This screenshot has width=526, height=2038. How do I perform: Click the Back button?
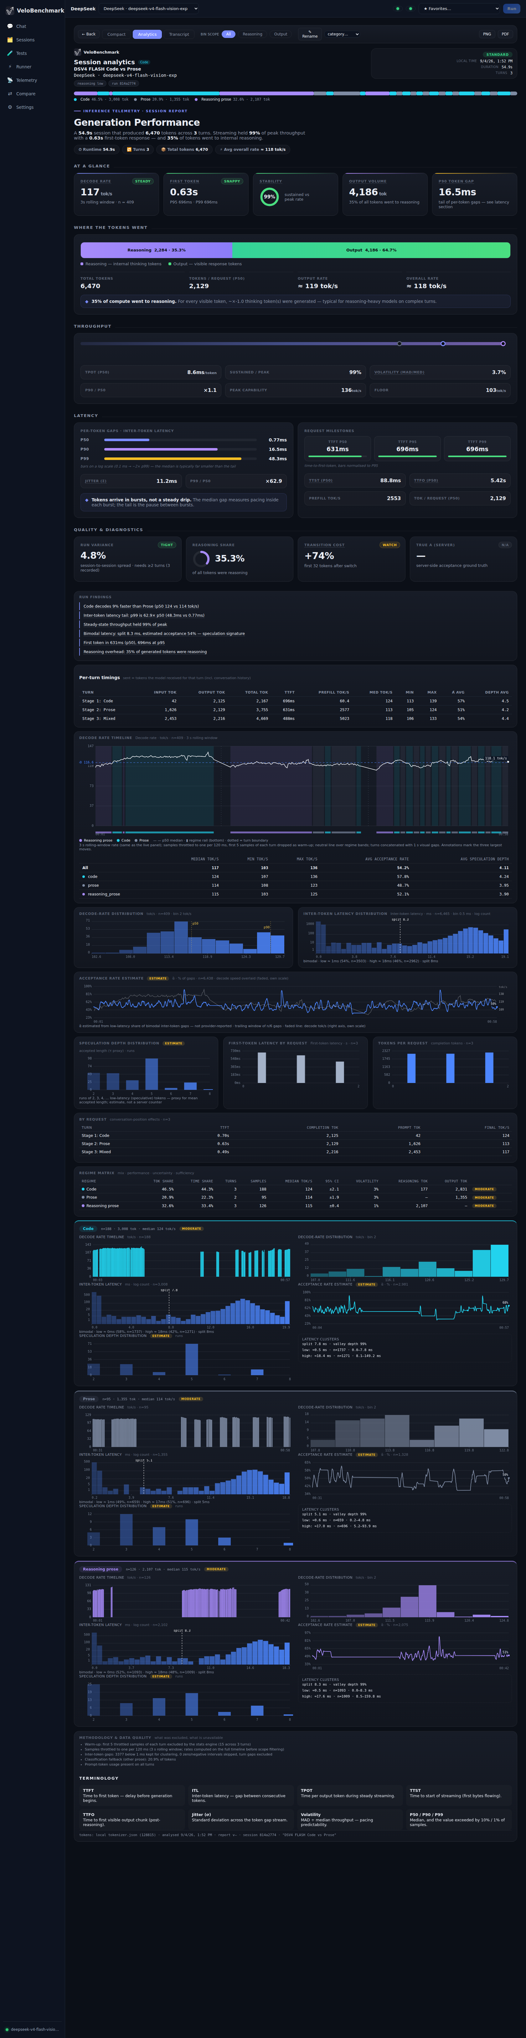[89, 34]
